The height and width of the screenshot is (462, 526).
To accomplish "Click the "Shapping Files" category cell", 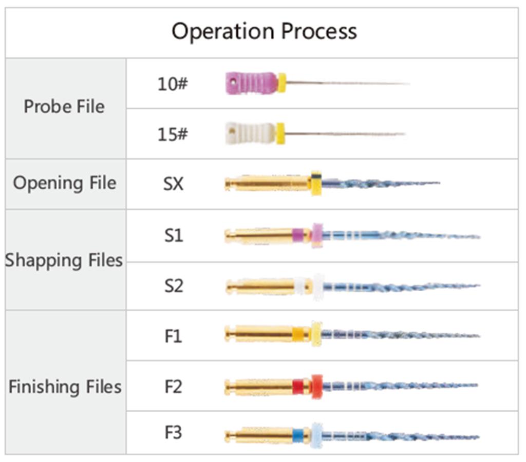I will (64, 260).
